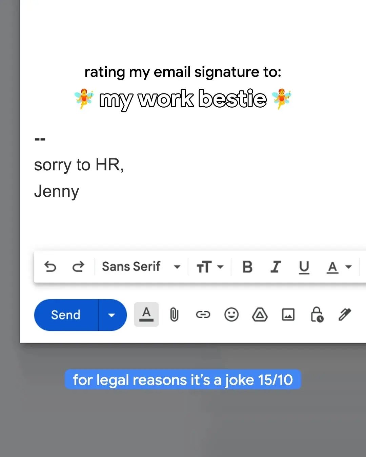The image size is (366, 457).
Task: Click the redo arrow icon
Action: point(78,267)
